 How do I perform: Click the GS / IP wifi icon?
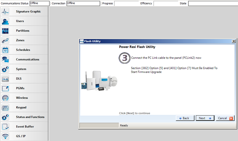pos(5,136)
